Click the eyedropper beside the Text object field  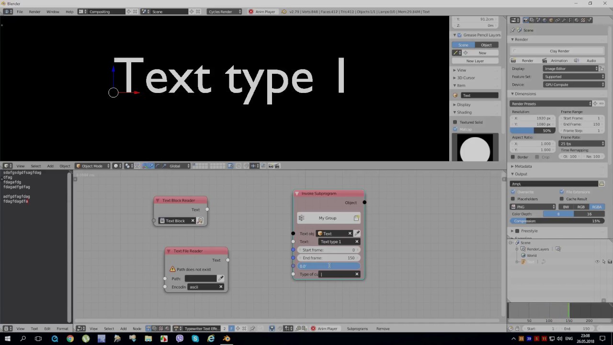click(x=357, y=233)
